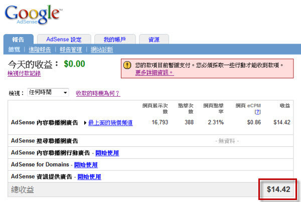
Task: Click 開始使用 for AdSense for Domains
Action: (x=86, y=165)
